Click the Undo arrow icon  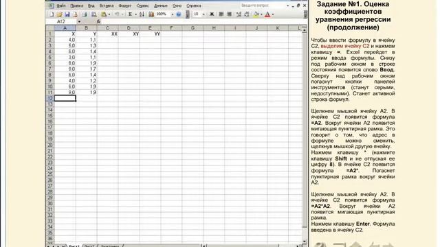117,14
